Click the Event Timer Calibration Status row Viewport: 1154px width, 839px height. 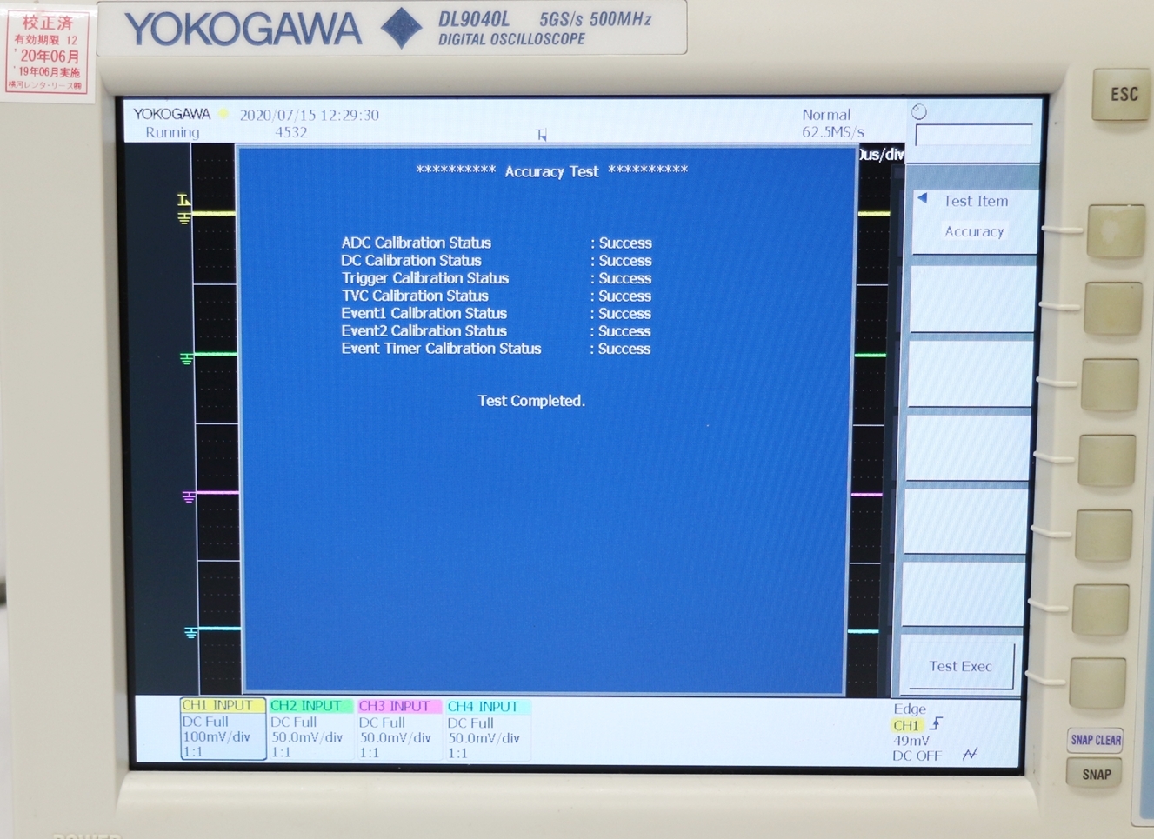497,349
